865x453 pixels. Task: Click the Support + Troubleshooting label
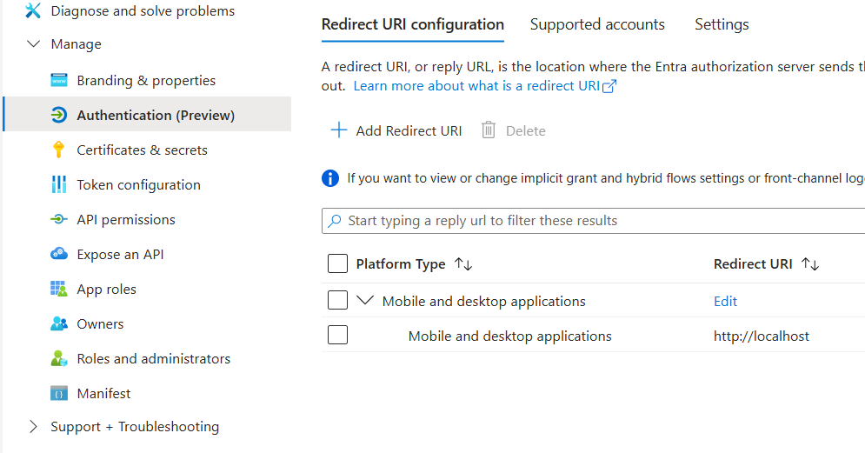[135, 427]
